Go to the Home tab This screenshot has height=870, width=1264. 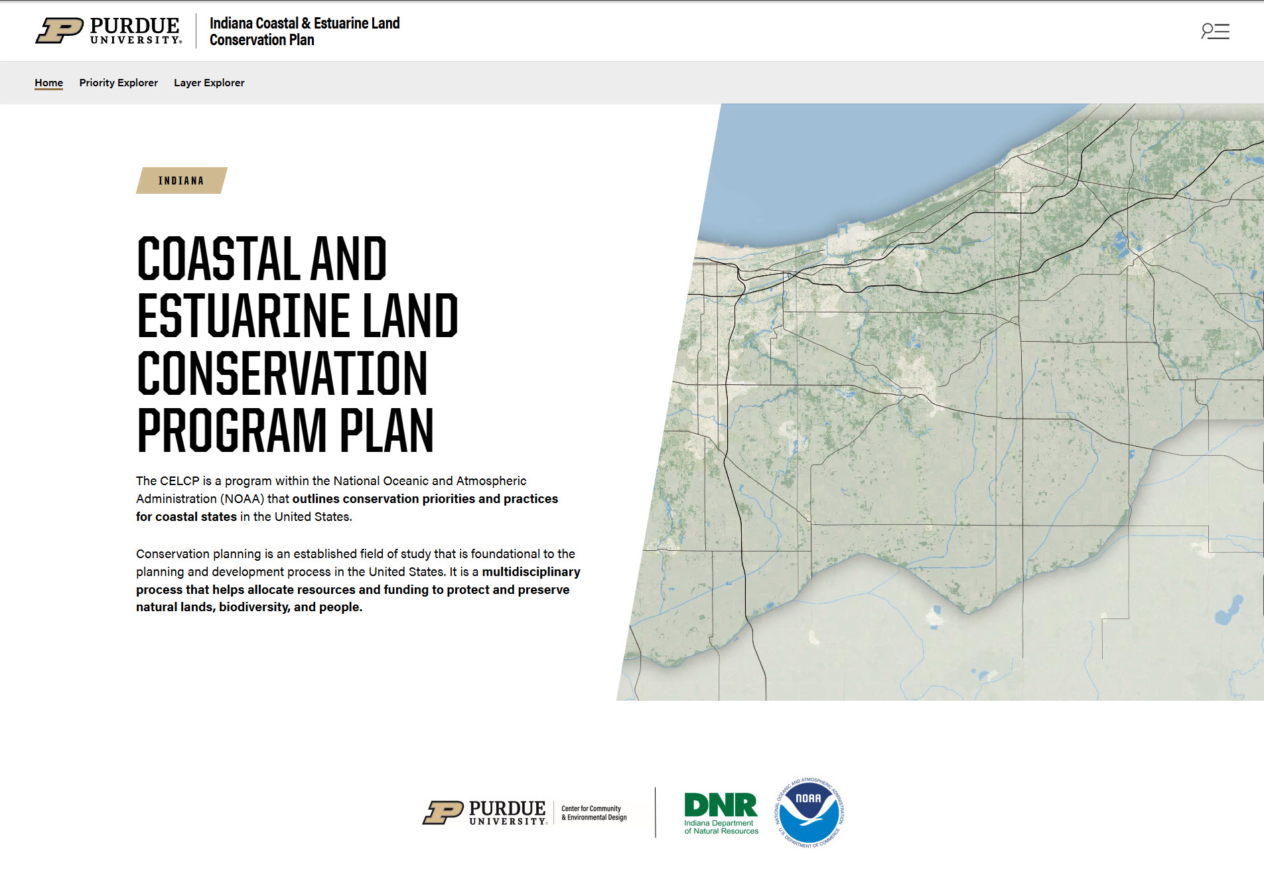tap(48, 82)
